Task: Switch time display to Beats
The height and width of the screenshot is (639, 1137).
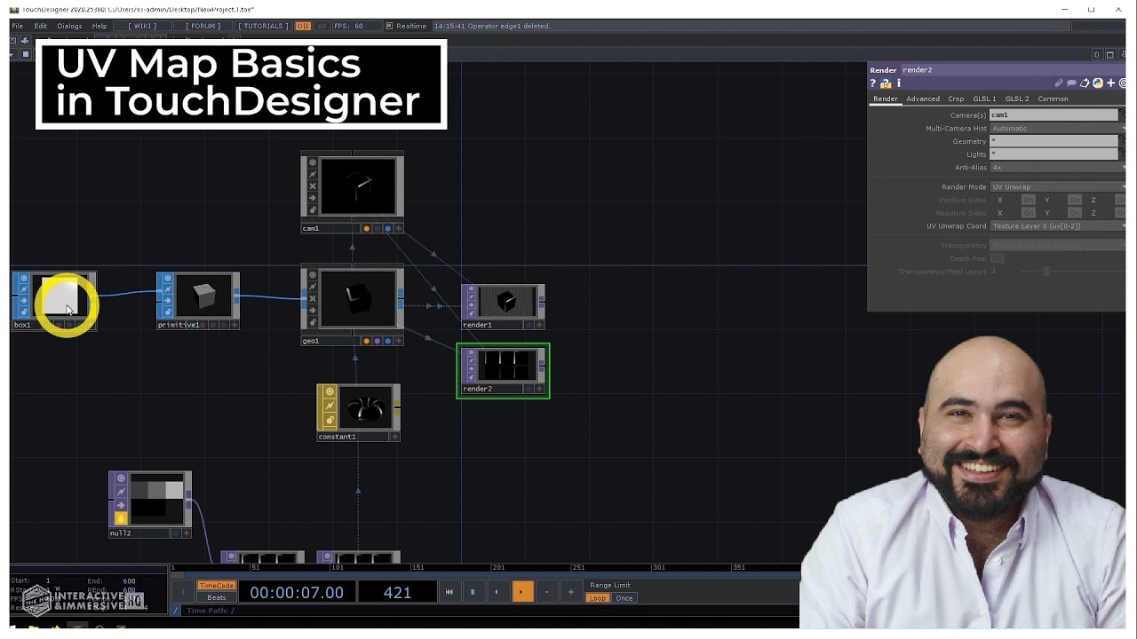Action: (217, 598)
